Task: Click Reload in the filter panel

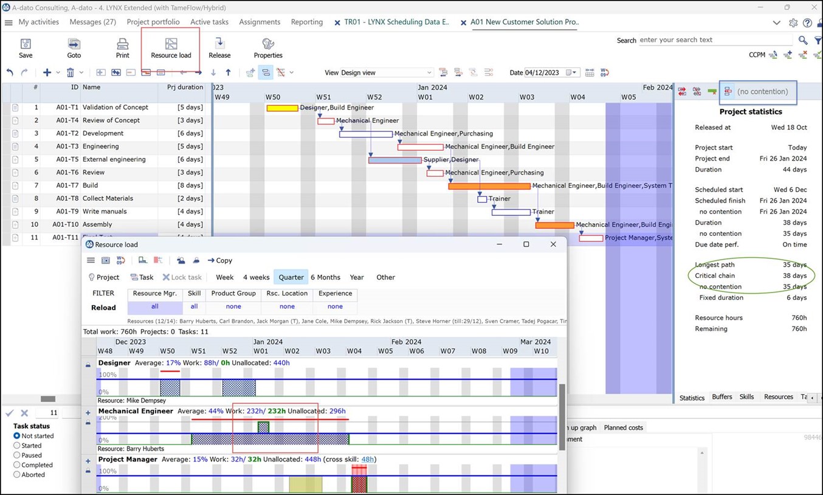Action: [103, 308]
